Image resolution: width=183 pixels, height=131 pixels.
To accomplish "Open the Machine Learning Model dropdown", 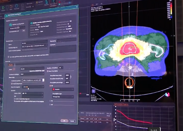I will (x=17, y=28).
